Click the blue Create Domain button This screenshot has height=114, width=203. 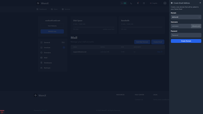186,41
